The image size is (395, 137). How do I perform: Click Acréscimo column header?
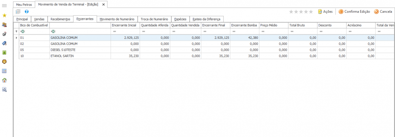coord(361,25)
